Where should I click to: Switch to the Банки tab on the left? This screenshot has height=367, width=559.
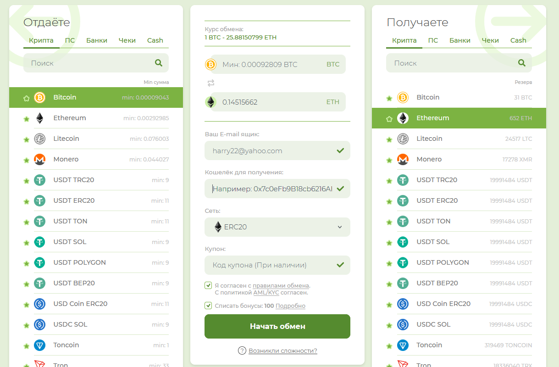(96, 40)
